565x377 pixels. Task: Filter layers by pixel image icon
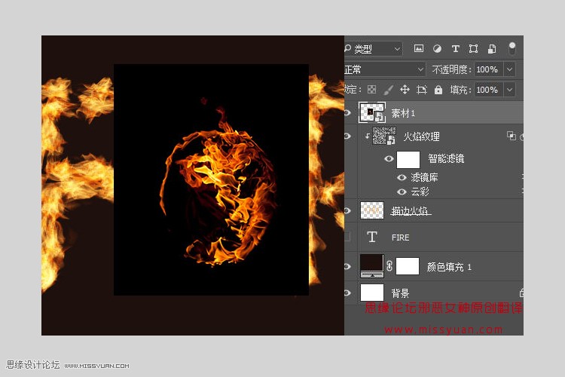point(418,48)
